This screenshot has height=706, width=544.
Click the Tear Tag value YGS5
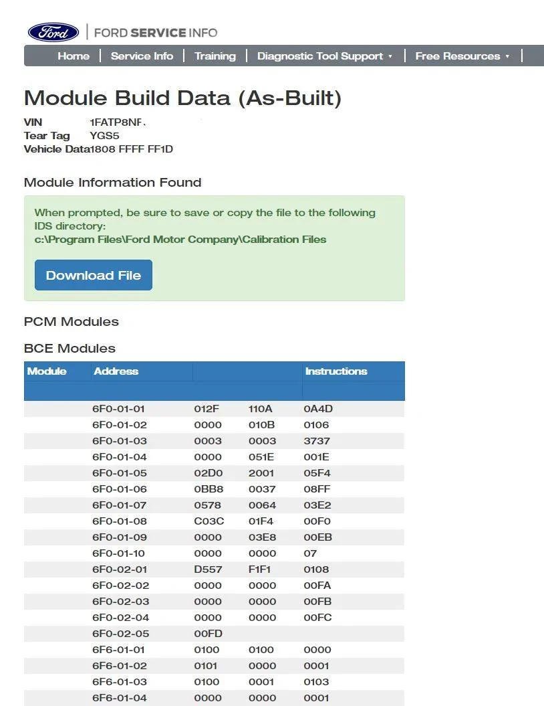coord(104,136)
